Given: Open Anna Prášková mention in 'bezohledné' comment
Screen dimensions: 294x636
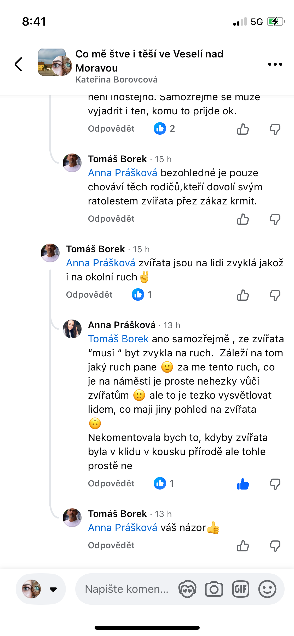Looking at the screenshot, I should point(123,173).
